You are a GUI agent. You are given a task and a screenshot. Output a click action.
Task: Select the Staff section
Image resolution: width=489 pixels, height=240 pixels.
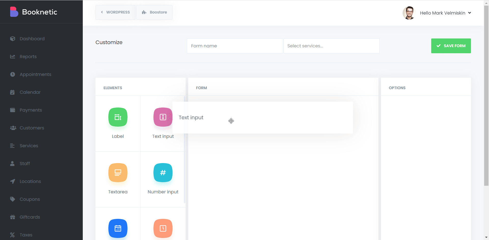tap(25, 163)
